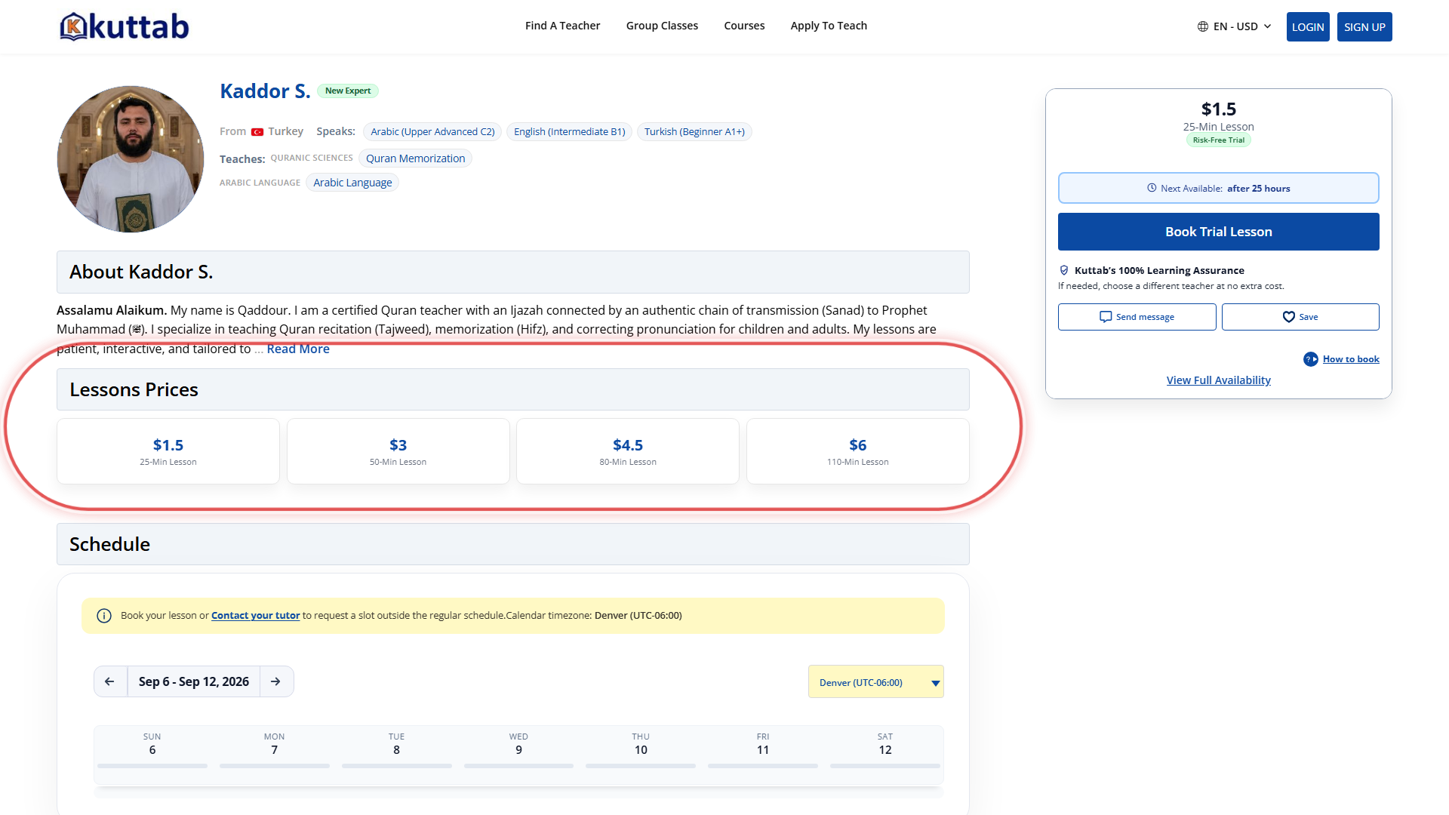Open the Courses menu item
Screen dimensions: 1449x815
(x=744, y=26)
